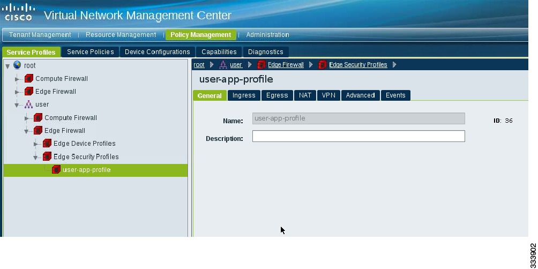Select the Policy Management menu

(x=201, y=35)
